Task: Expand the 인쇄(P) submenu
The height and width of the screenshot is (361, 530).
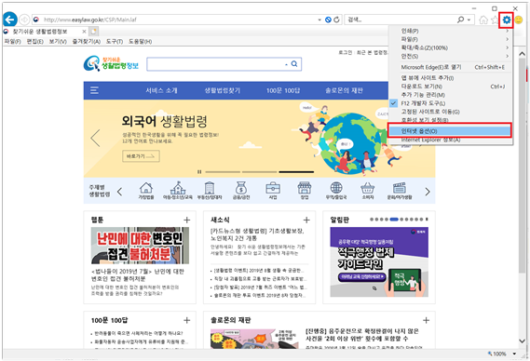Action: [x=450, y=31]
